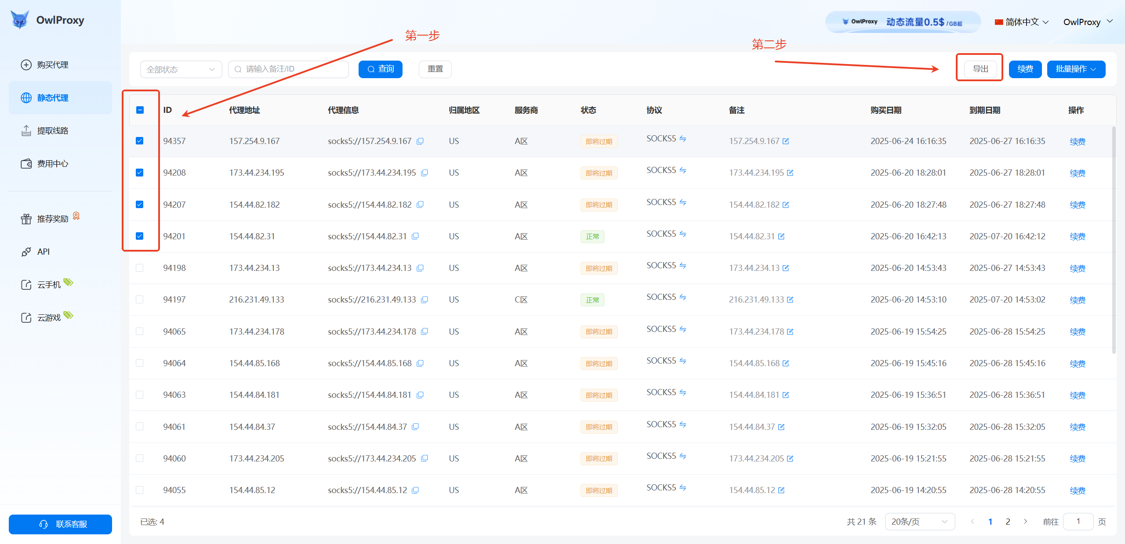Viewport: 1125px width, 544px height.
Task: Select 静态代理 in sidebar
Action: coord(60,97)
